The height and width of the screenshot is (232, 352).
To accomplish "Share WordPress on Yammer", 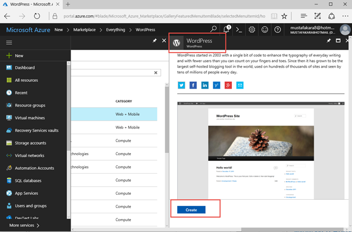I will click(x=217, y=85).
